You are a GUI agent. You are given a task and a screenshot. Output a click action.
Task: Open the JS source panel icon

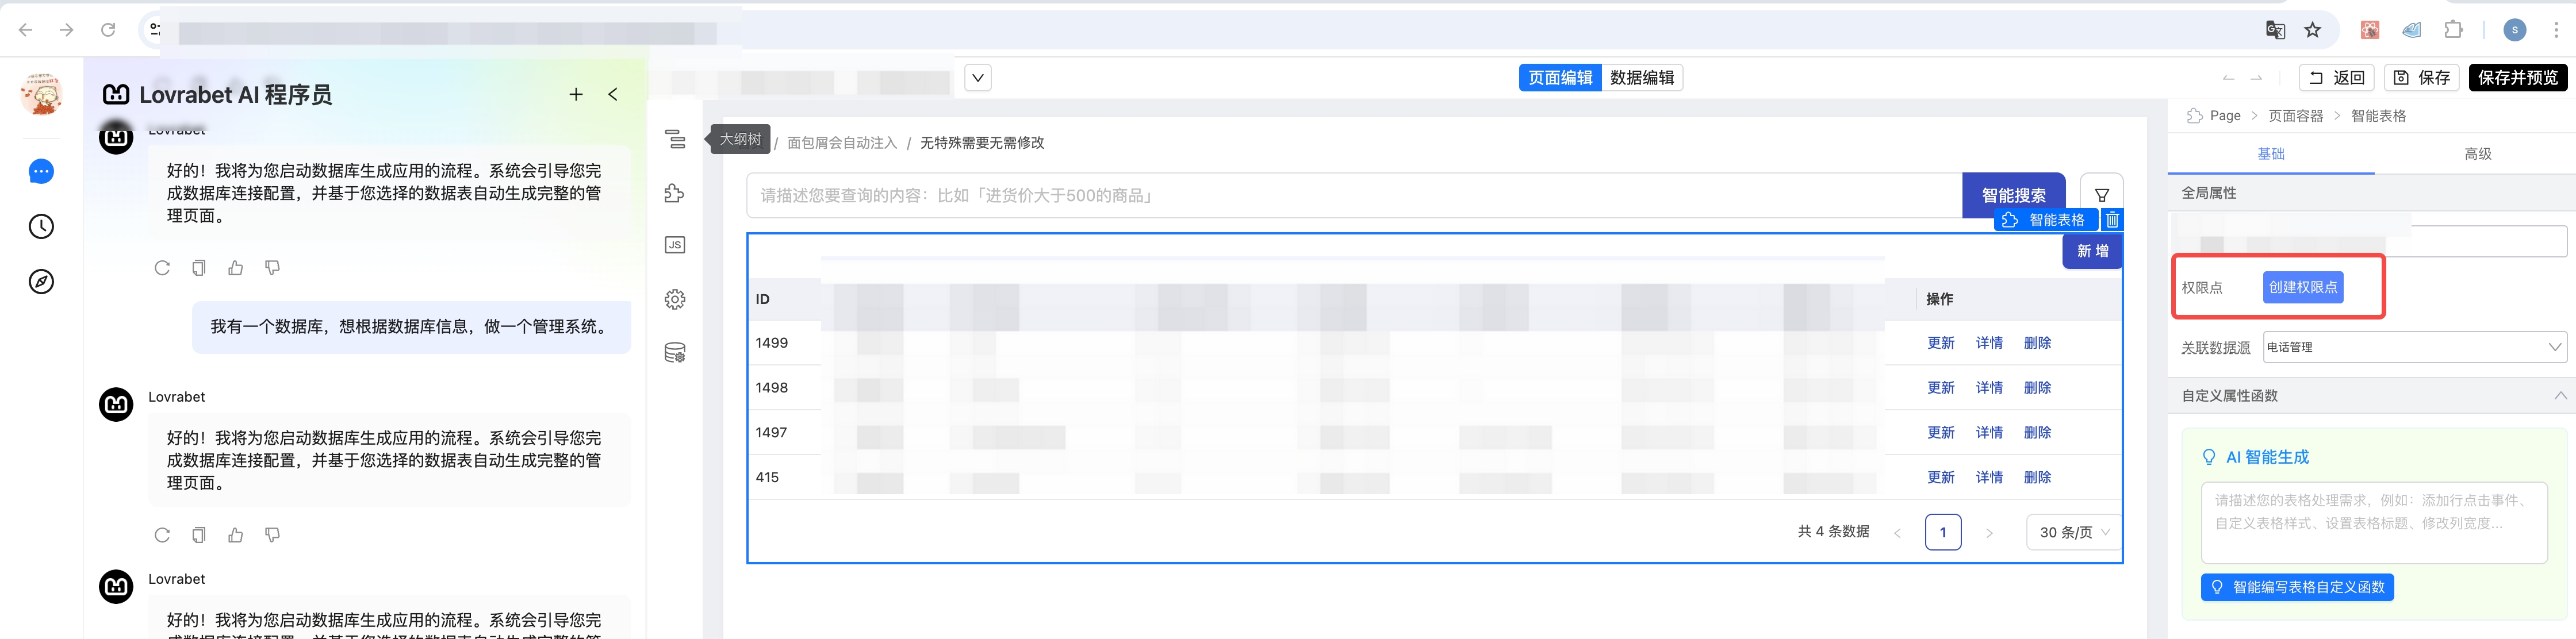pyautogui.click(x=675, y=245)
